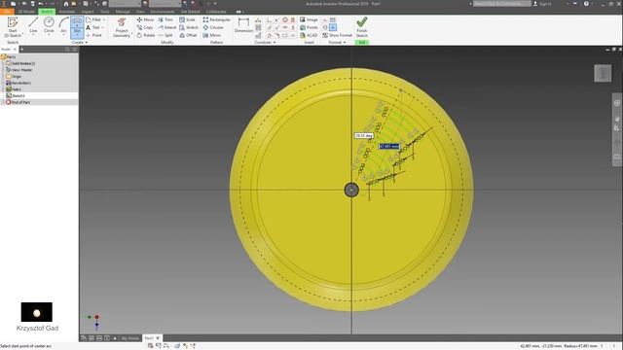Image resolution: width=623 pixels, height=350 pixels.
Task: Click the Undo icon in quick access toolbar
Action: coord(40,4)
